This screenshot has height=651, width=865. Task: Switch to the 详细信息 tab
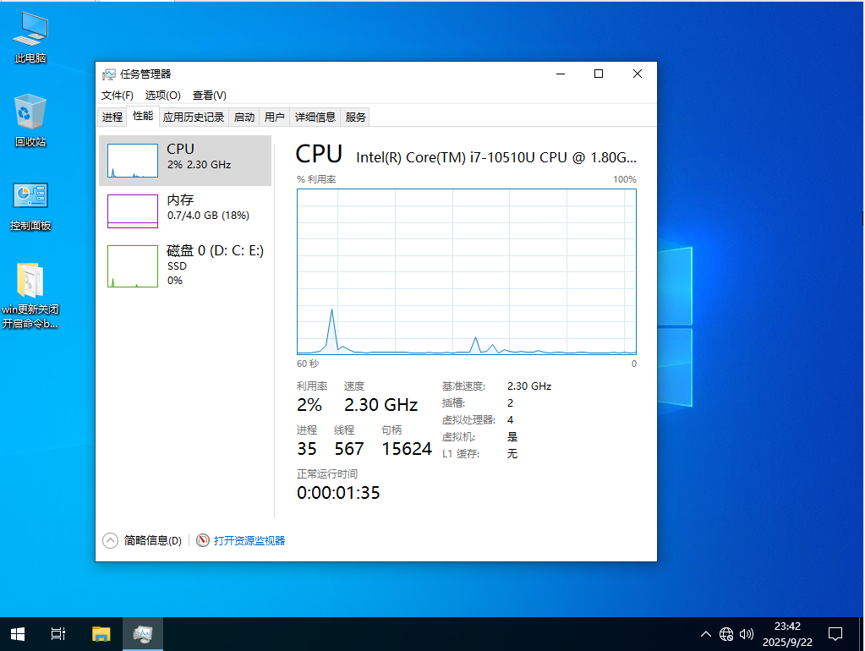315,117
